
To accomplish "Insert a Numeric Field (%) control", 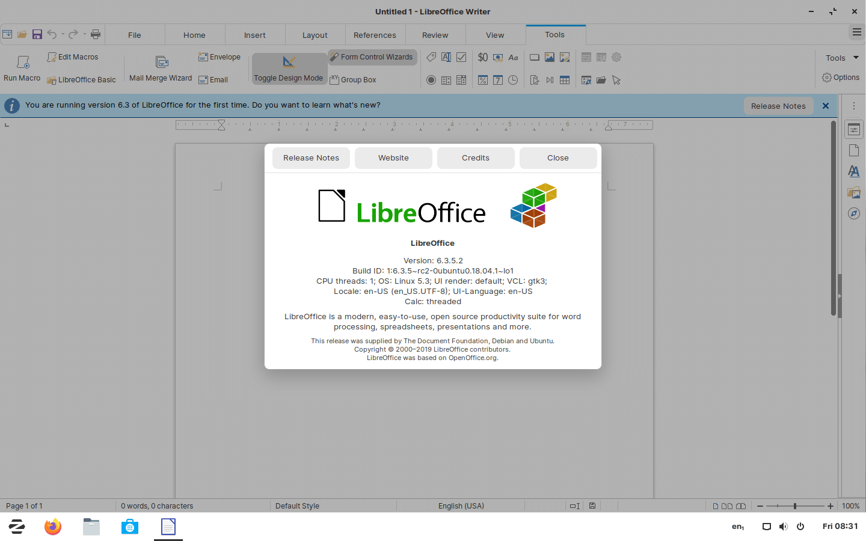I will tap(483, 80).
